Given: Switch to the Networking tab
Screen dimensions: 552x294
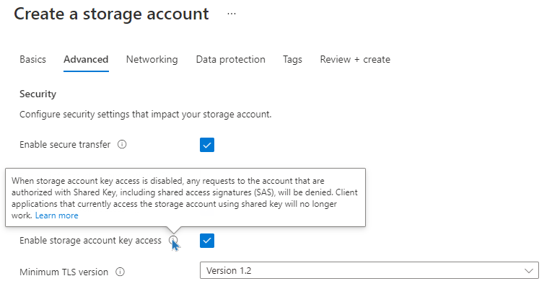Looking at the screenshot, I should [x=152, y=59].
